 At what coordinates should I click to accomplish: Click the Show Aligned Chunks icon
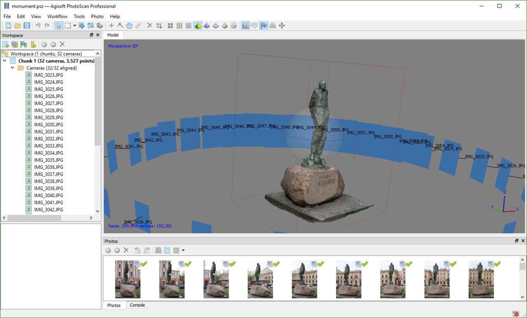[x=273, y=25]
